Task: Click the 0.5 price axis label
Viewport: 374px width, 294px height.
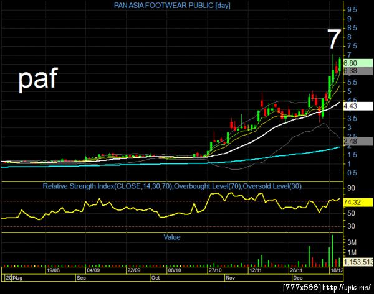Action: coord(352,173)
